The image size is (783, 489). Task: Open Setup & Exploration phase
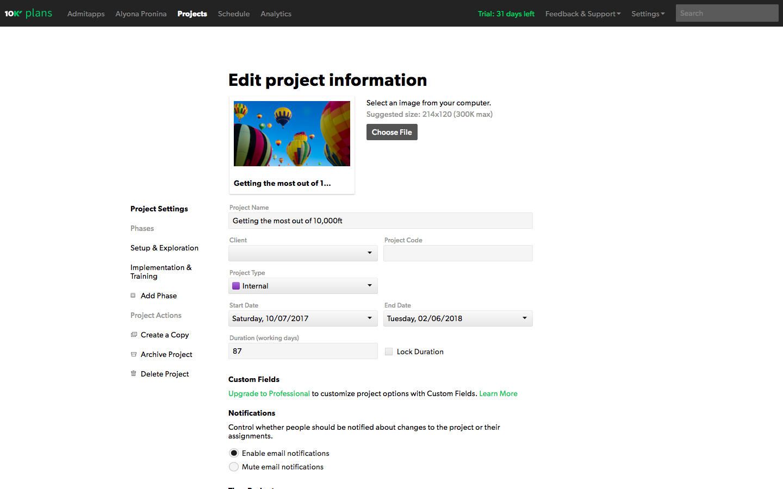164,248
